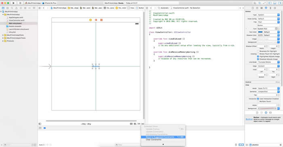283x147 pixels.
Task: Show the Identity inspector icon
Action: tap(262, 8)
